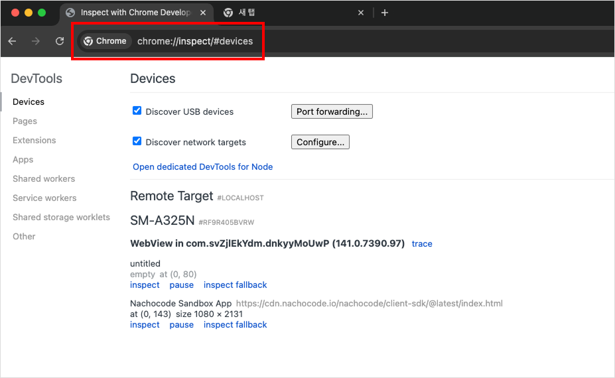This screenshot has width=615, height=378.
Task: Select the Inspect with Chrome Developer Tools tab
Action: tap(136, 13)
